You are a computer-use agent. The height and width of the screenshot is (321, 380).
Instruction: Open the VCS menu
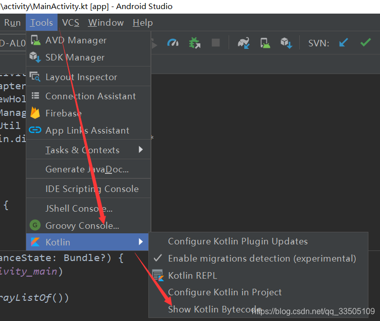pyautogui.click(x=71, y=23)
